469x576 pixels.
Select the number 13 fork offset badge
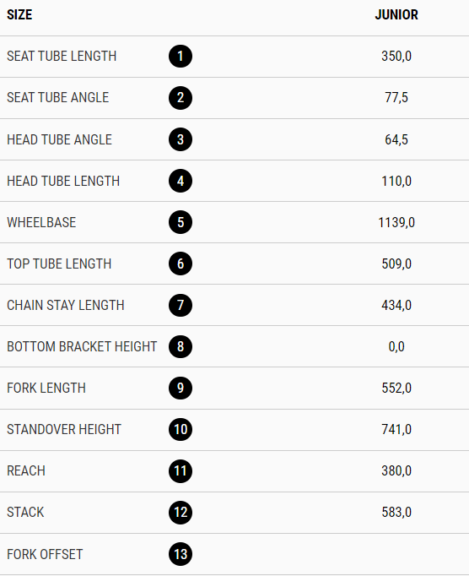[181, 554]
